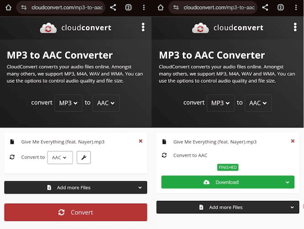
Task: Tap the home icon in the left browser
Action: (8, 8)
